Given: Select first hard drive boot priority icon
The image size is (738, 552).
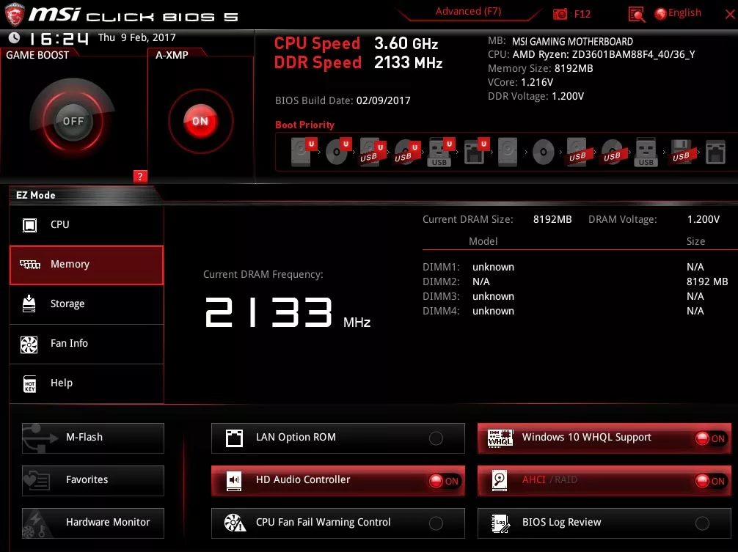Looking at the screenshot, I should coord(302,152).
